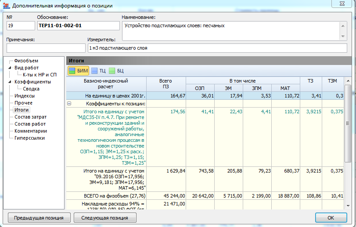The width and height of the screenshot is (356, 227).
Task: Select Сводка in the tree
Action: pyautogui.click(x=31, y=89)
